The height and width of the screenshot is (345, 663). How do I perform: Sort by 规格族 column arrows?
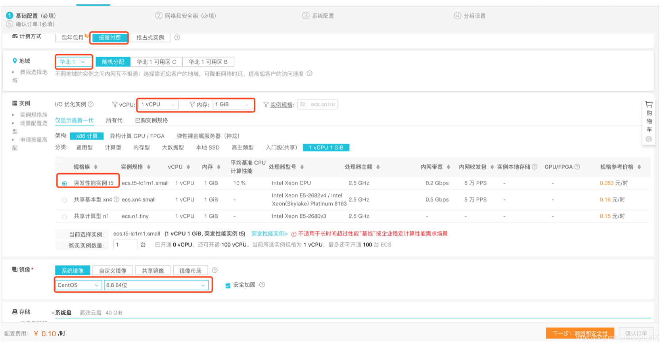coord(96,167)
